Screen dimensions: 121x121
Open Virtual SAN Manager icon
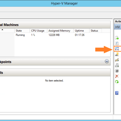(x=117, y=54)
